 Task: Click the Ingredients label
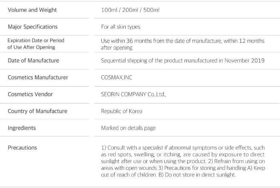(22, 128)
